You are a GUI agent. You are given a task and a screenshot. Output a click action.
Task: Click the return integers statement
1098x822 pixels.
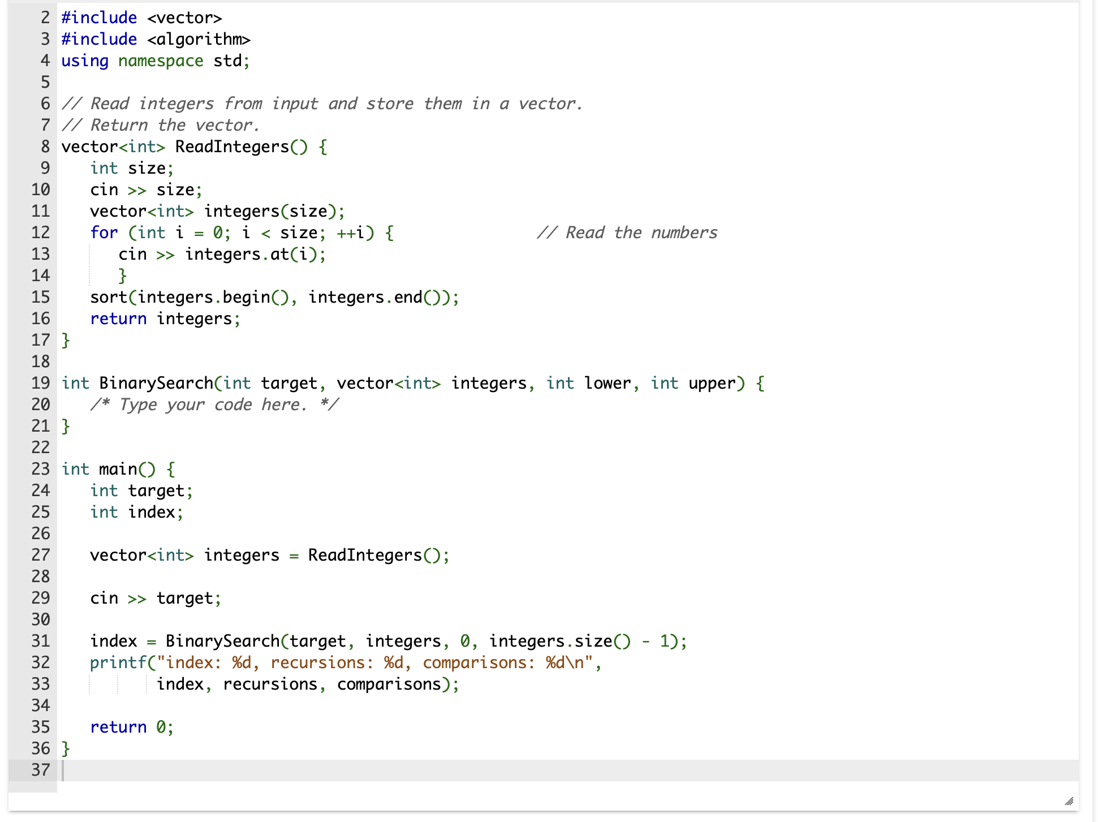click(164, 319)
